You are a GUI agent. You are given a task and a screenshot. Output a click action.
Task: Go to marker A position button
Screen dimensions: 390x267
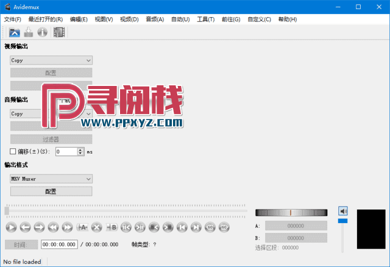coord(126,227)
